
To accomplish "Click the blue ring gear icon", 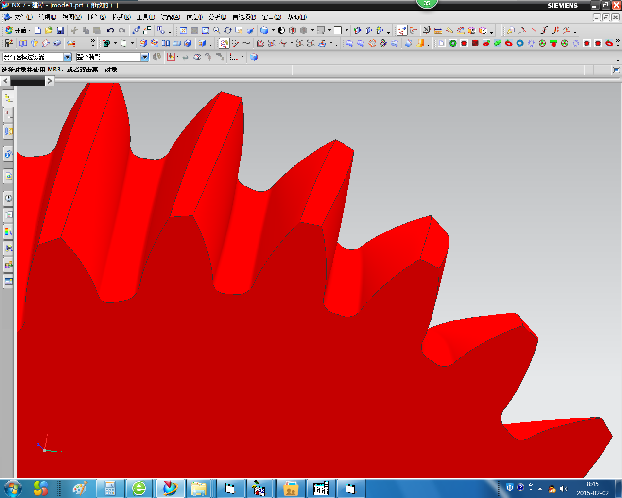I will [520, 43].
